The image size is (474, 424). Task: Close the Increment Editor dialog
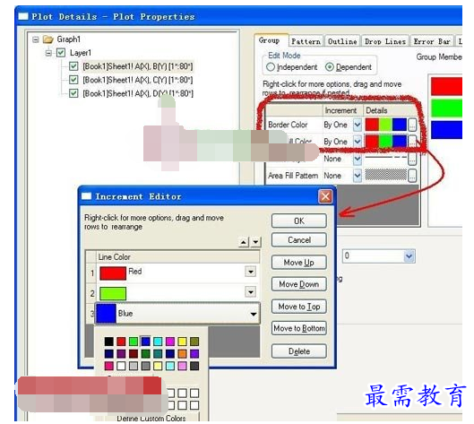coord(325,196)
